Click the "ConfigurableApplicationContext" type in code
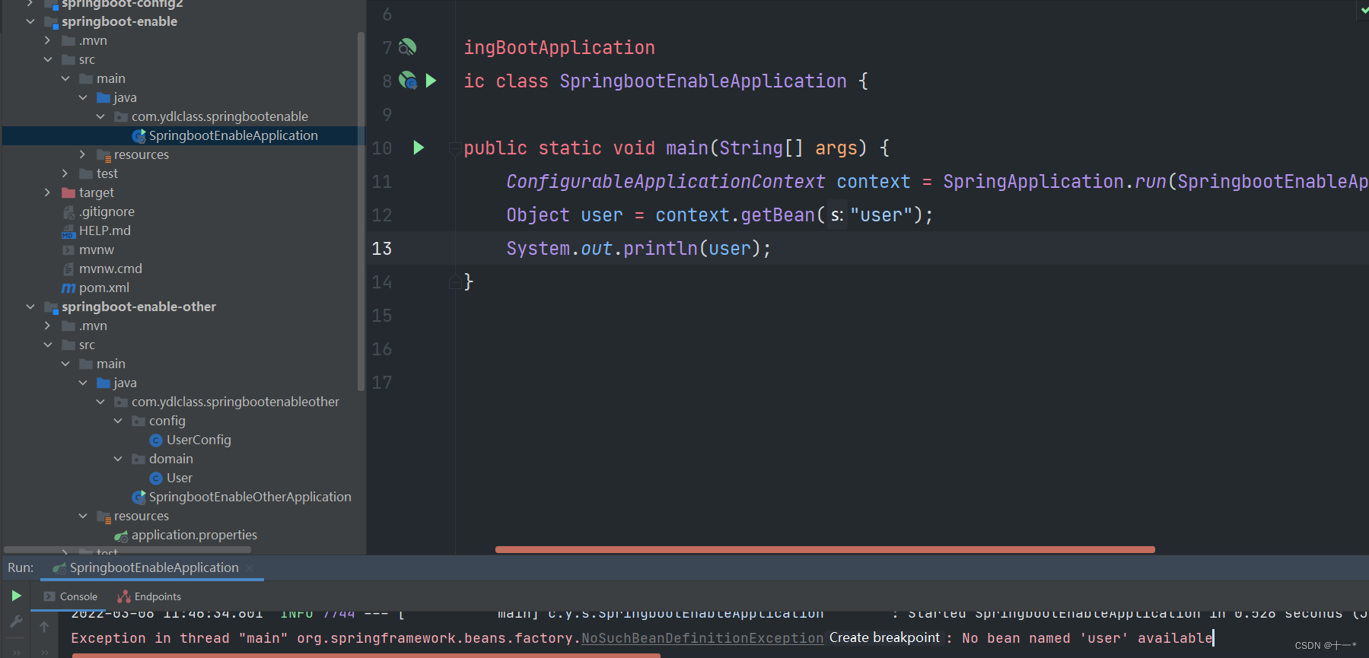 click(666, 182)
